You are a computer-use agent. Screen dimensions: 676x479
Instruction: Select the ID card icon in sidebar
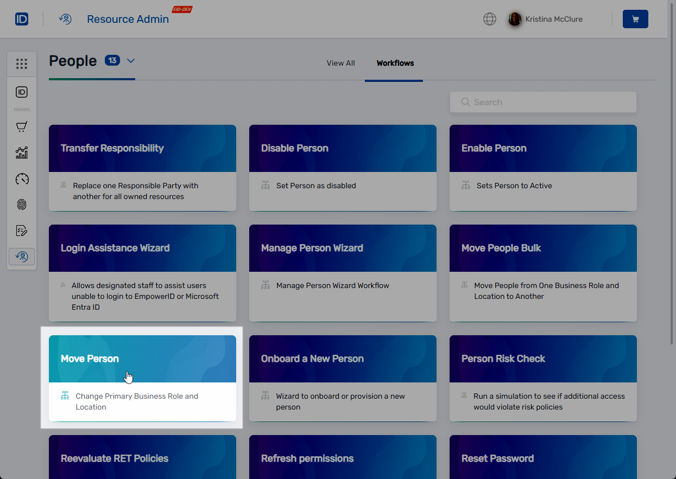pos(22,92)
